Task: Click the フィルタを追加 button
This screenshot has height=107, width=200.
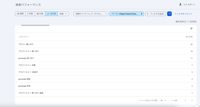Action: point(155,14)
